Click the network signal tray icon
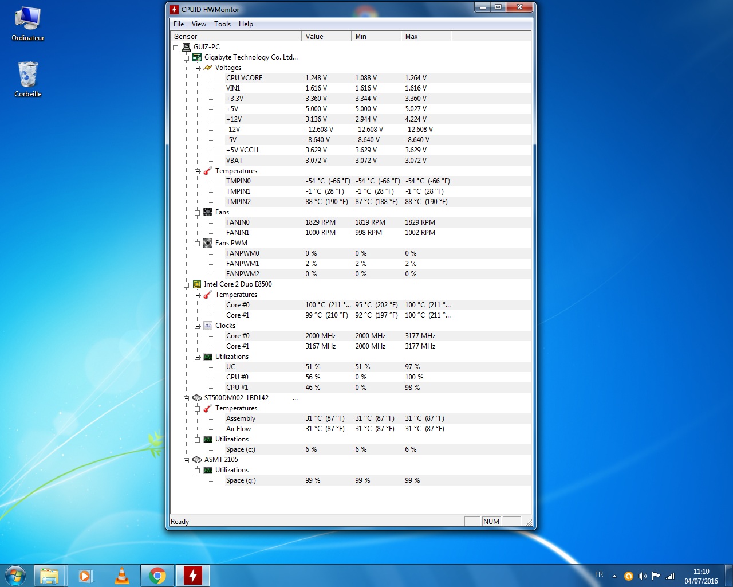The height and width of the screenshot is (587, 733). 670,576
